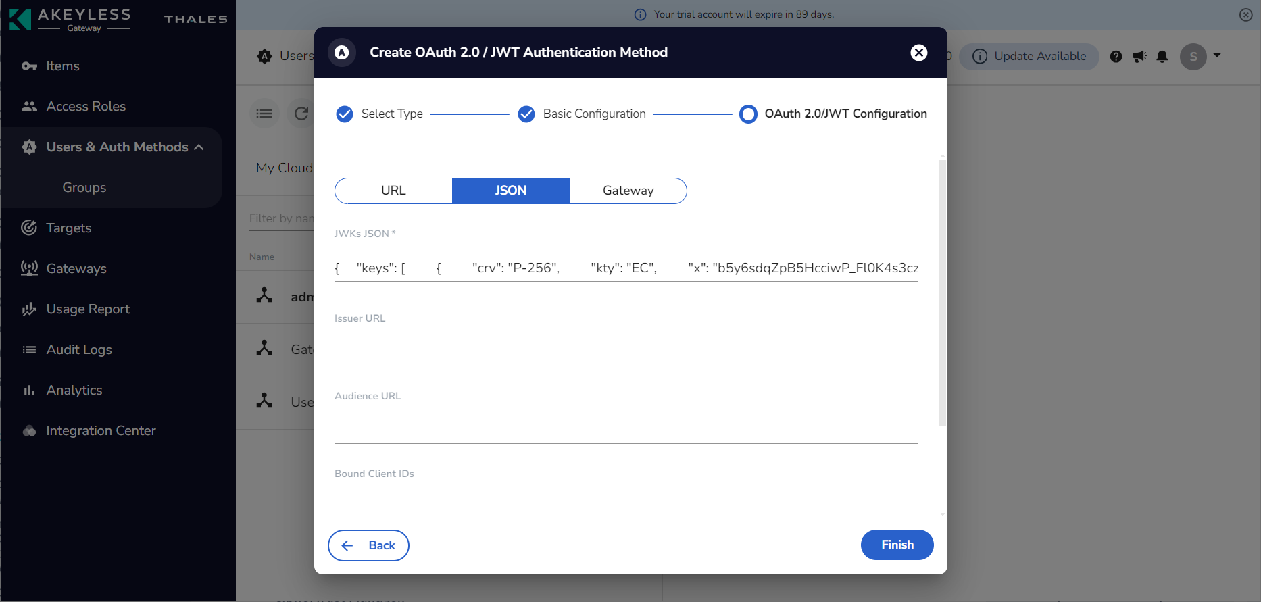The height and width of the screenshot is (602, 1261).
Task: Select the JSON option in segmented control
Action: point(511,191)
